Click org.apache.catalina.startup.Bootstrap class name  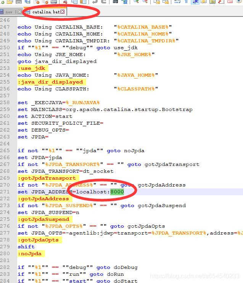[129, 109]
